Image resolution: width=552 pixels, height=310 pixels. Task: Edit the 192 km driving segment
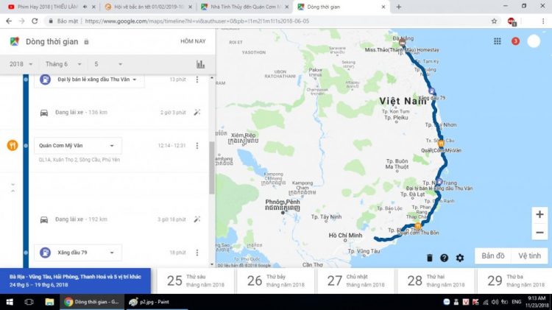pos(197,219)
